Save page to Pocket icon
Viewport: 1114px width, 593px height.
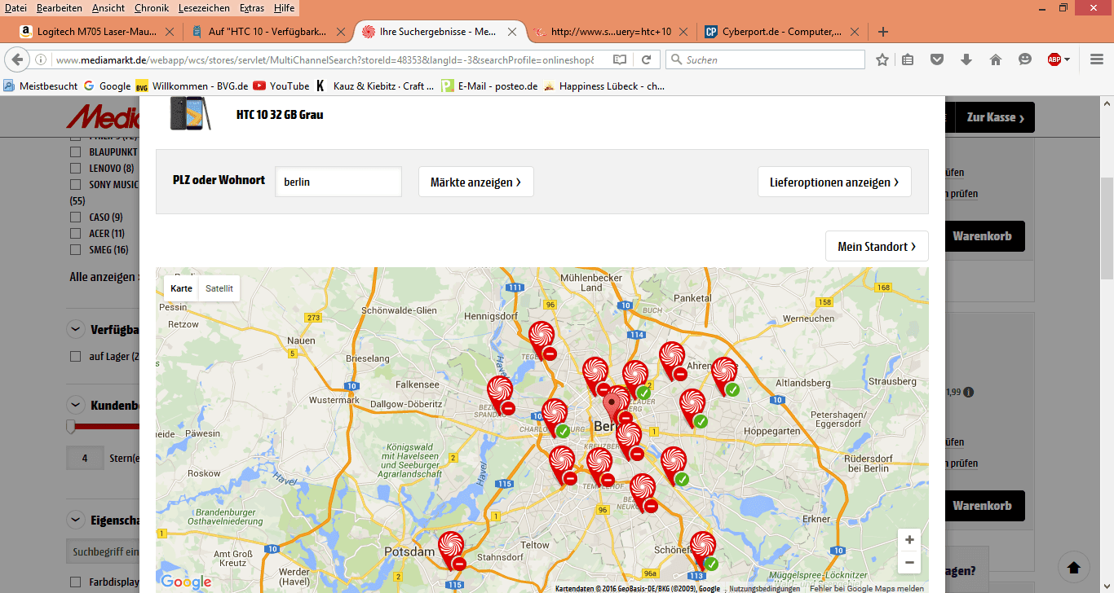click(x=937, y=59)
